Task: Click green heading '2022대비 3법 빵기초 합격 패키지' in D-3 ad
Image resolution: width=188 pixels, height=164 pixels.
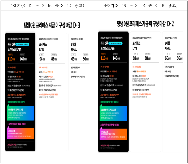Action: pos(16,102)
